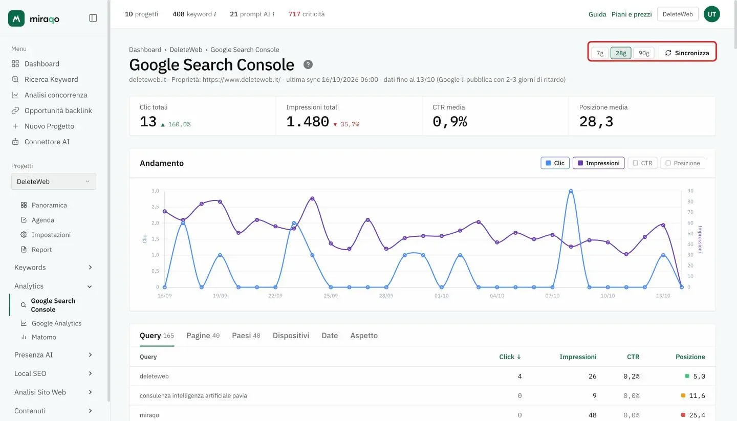Click the Opportunità backlink link icon
Screen dimensions: 737x421
pyautogui.click(x=15, y=110)
